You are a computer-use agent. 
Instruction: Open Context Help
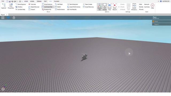(20, 10)
